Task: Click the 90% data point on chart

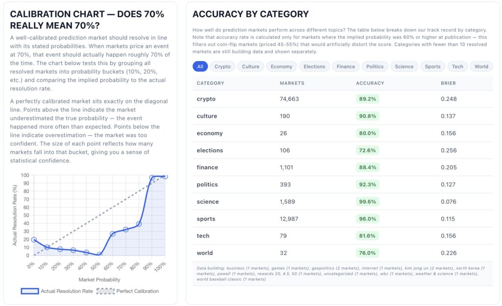Action: [152, 178]
